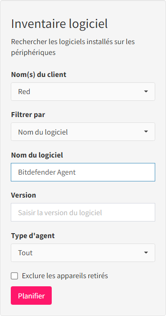166x316 pixels.
Task: Click the Rechercher les logiciels installés description text
Action: 73,47
